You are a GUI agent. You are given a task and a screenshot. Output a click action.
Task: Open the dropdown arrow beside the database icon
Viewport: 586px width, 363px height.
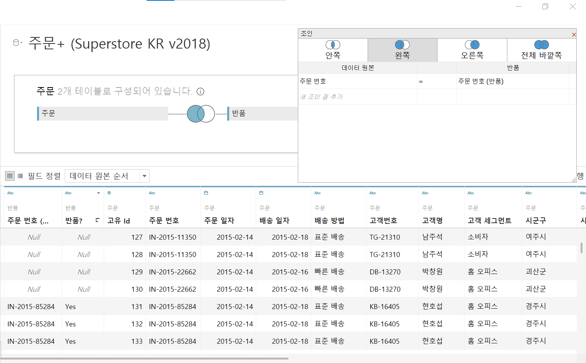click(22, 42)
